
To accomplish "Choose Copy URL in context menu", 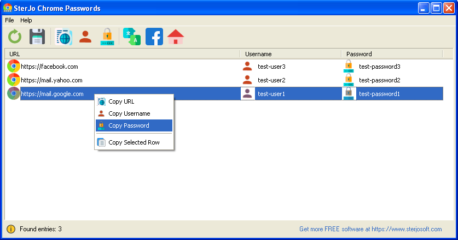I will [134, 101].
